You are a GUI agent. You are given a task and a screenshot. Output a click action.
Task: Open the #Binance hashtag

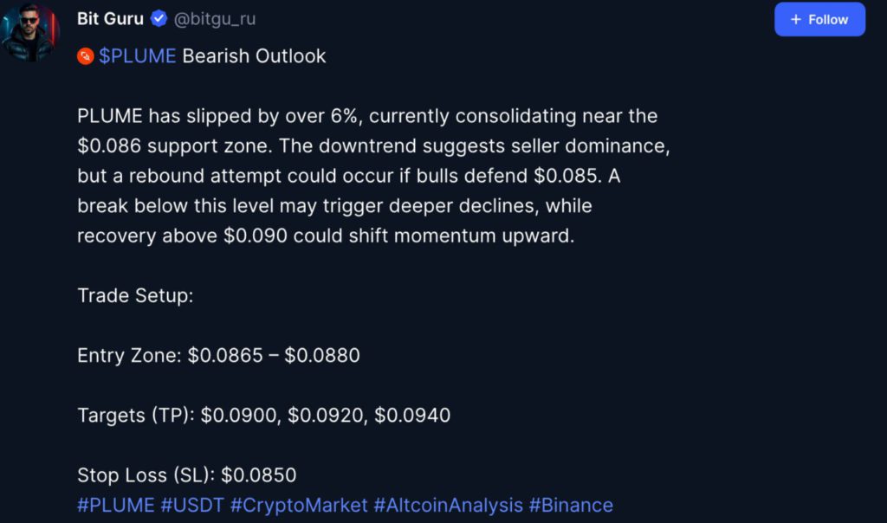pyautogui.click(x=571, y=505)
